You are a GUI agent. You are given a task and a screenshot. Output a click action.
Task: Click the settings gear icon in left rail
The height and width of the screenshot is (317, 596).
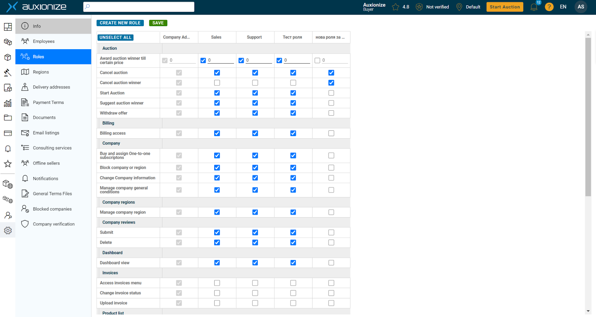coord(8,231)
